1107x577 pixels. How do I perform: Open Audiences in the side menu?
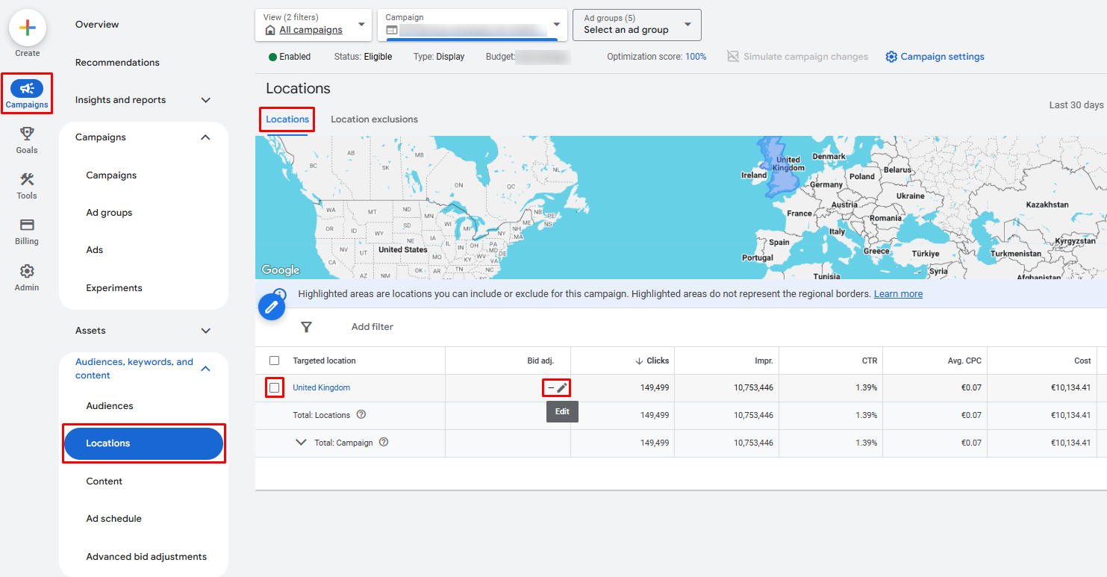(x=110, y=406)
